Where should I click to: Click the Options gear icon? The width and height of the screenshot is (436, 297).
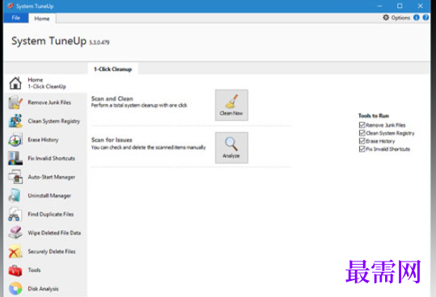[386, 18]
